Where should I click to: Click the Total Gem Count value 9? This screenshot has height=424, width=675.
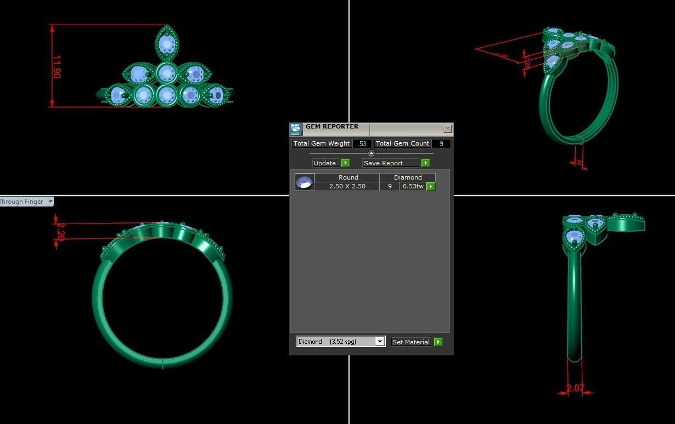tap(441, 143)
